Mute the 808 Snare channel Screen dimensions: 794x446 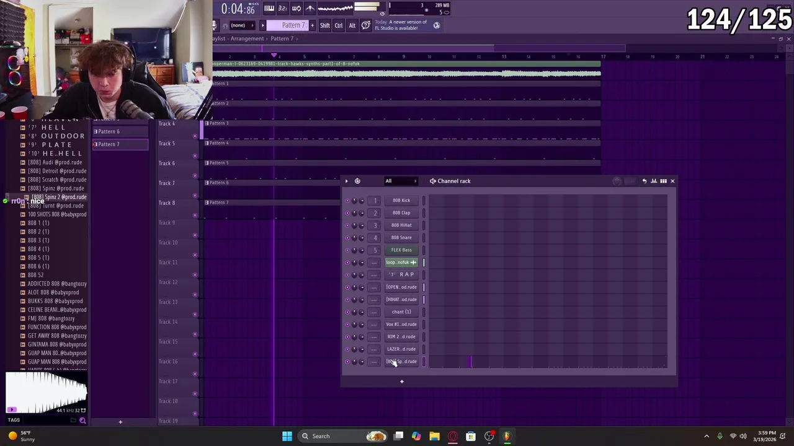(347, 238)
